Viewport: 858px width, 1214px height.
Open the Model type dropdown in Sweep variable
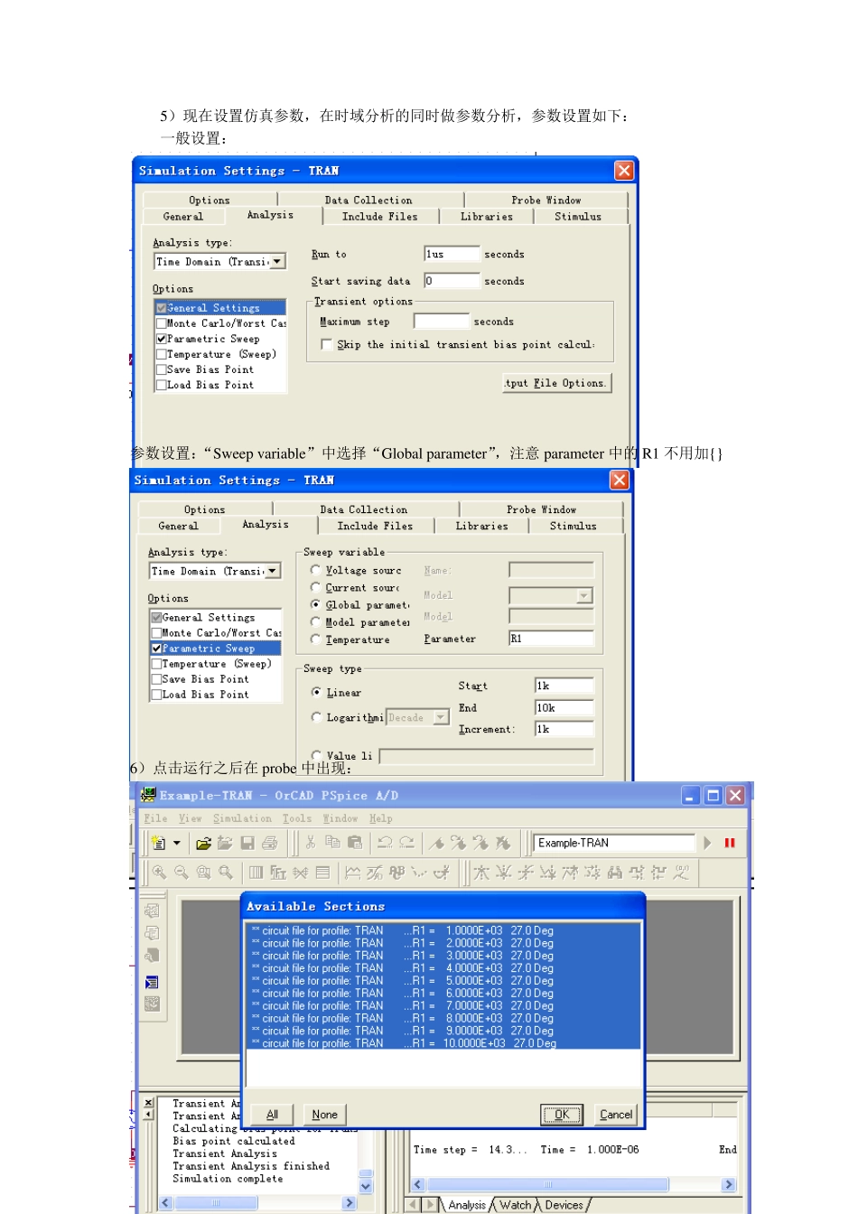(x=585, y=595)
